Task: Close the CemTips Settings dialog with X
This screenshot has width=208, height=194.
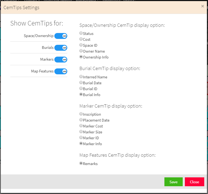Action: click(x=202, y=6)
